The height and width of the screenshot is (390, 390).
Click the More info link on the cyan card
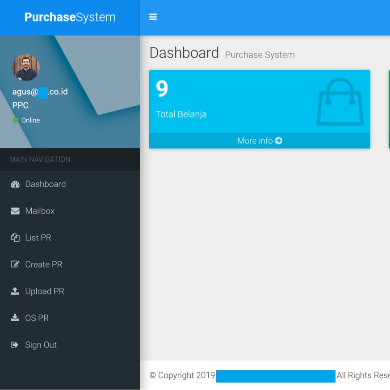[x=260, y=141]
